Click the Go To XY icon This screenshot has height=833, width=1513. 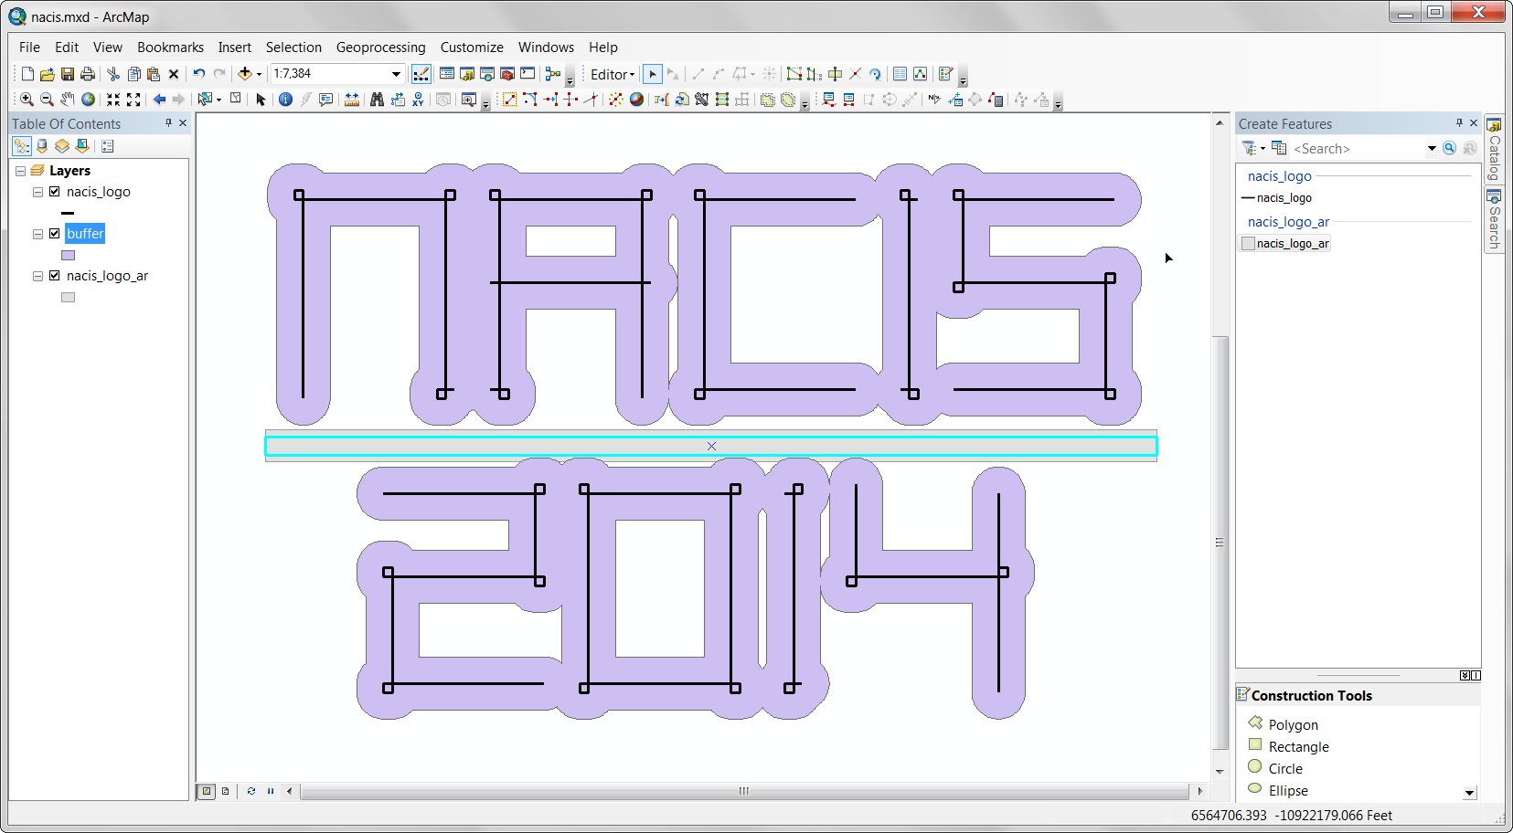tap(418, 100)
